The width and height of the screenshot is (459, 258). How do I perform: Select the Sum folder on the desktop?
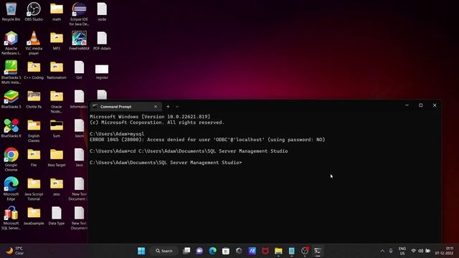click(x=57, y=128)
